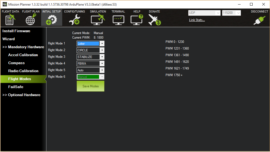Select the Initial Setup gears icon

tap(52, 19)
